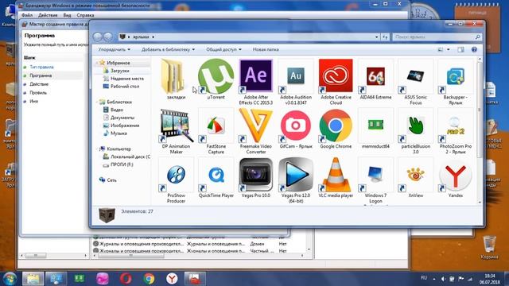The height and width of the screenshot is (286, 509).
Task: Select the AIDA64 Extreme shortcut
Action: point(375,79)
